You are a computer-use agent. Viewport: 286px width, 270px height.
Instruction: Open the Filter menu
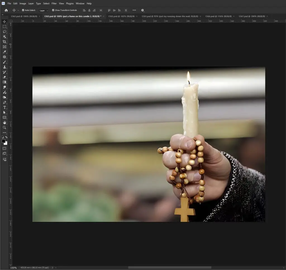click(54, 3)
